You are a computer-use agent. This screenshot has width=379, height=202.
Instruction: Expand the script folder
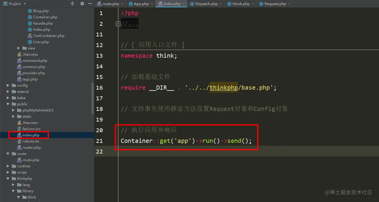[8, 172]
